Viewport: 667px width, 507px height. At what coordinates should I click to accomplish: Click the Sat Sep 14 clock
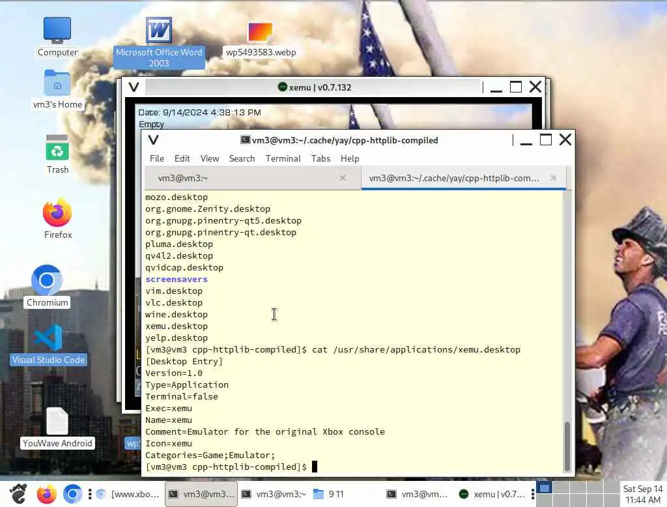click(642, 494)
